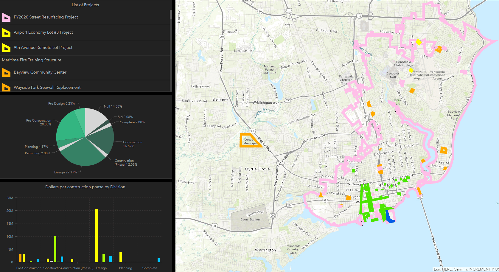Click the Planning axis label in bar chart
This screenshot has height=272, width=499.
[x=126, y=268]
